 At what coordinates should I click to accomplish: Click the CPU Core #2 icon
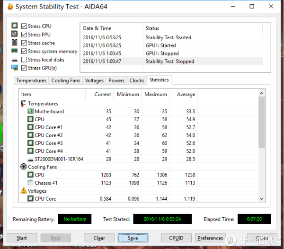[x=30, y=135]
